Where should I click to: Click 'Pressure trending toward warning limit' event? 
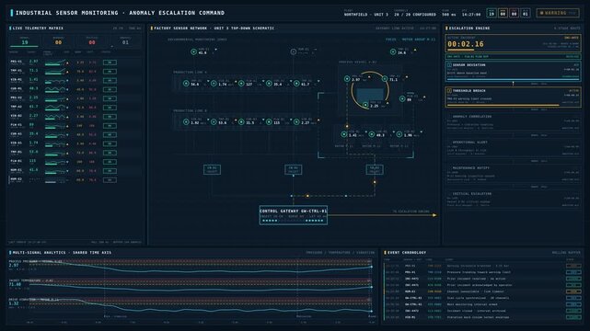tap(479, 272)
